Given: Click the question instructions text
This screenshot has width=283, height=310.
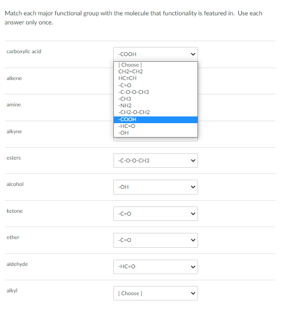Looking at the screenshot, I should 134,18.
